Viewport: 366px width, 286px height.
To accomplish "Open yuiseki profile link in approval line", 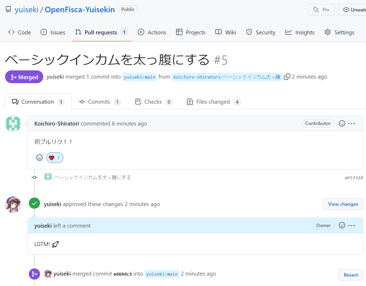I will 53,204.
